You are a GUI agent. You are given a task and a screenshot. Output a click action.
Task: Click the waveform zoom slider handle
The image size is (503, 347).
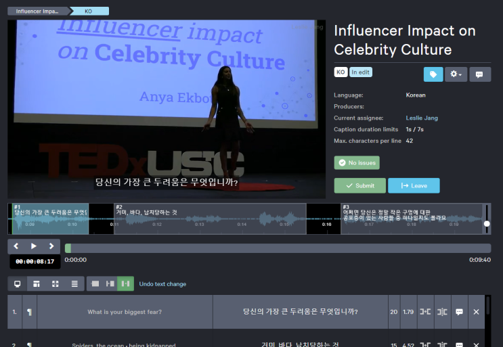click(x=487, y=224)
